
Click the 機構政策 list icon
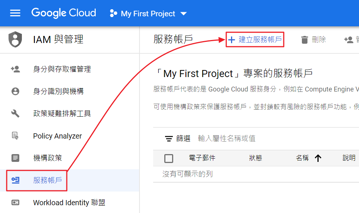click(x=15, y=158)
